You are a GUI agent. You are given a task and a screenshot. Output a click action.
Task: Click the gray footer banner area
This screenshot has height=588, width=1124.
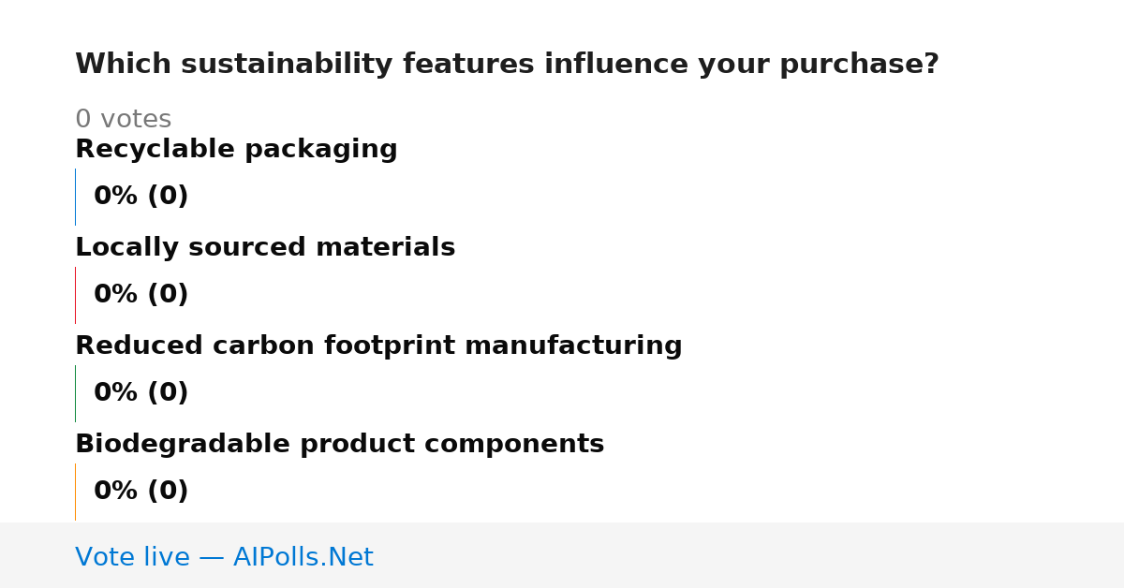[x=562, y=555]
